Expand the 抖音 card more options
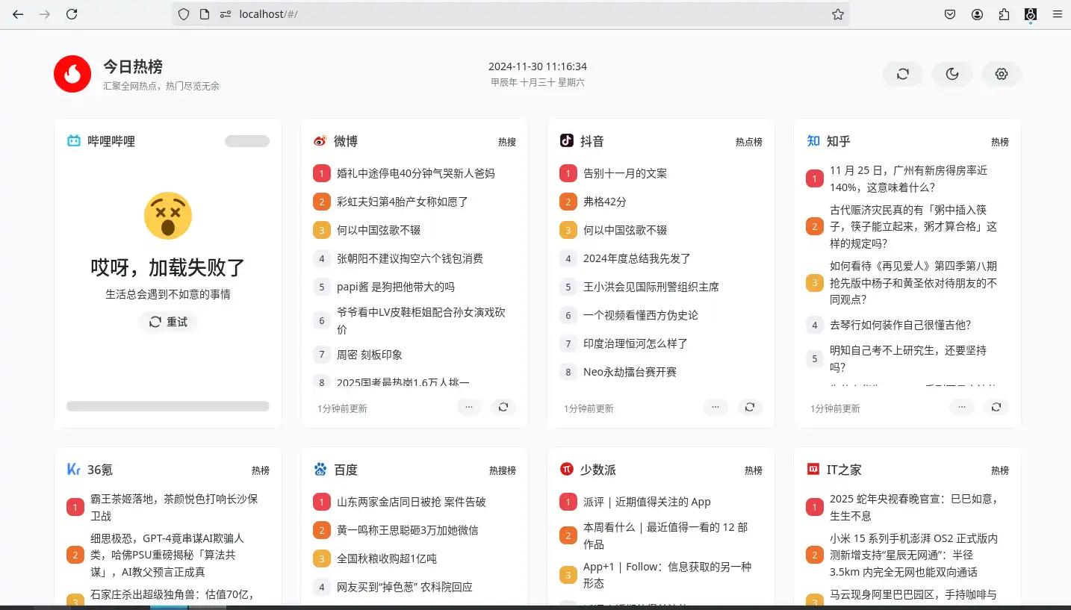This screenshot has height=610, width=1071. click(x=715, y=407)
